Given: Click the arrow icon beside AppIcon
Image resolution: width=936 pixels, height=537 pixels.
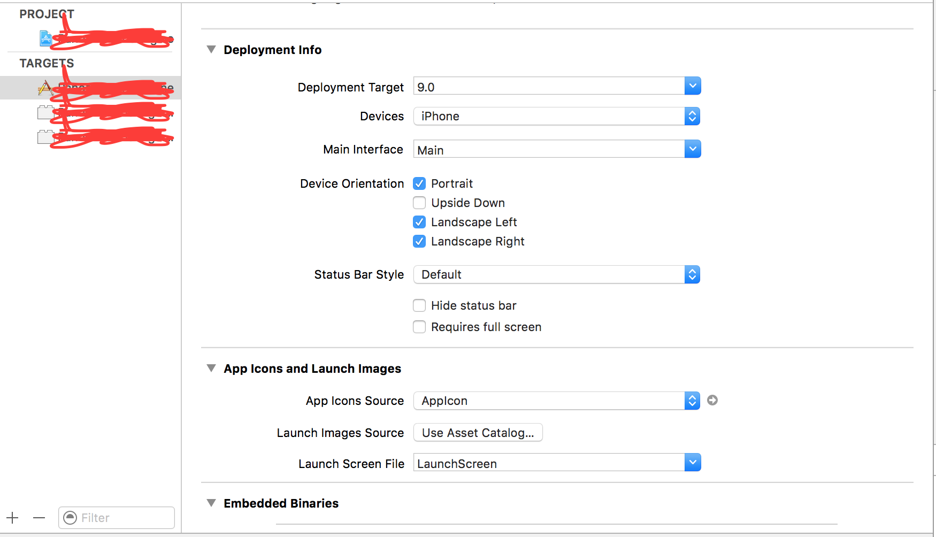Looking at the screenshot, I should pyautogui.click(x=712, y=400).
